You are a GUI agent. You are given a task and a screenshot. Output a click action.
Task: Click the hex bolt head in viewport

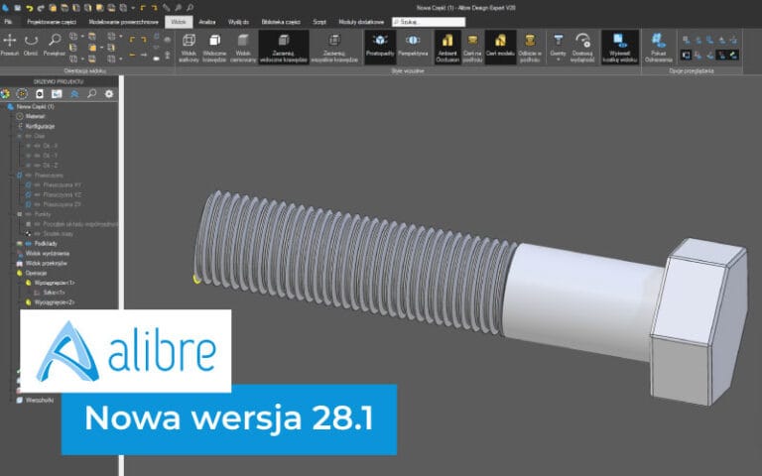[x=698, y=321]
